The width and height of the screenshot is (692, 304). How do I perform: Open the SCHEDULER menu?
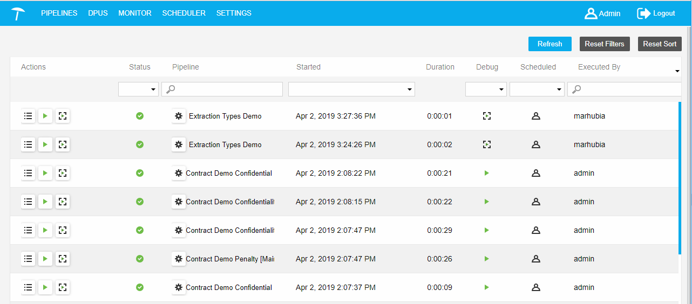pyautogui.click(x=184, y=13)
